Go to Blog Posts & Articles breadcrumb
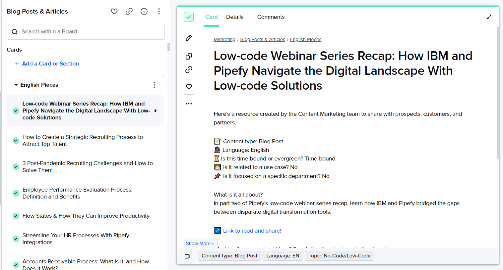 pyautogui.click(x=263, y=39)
